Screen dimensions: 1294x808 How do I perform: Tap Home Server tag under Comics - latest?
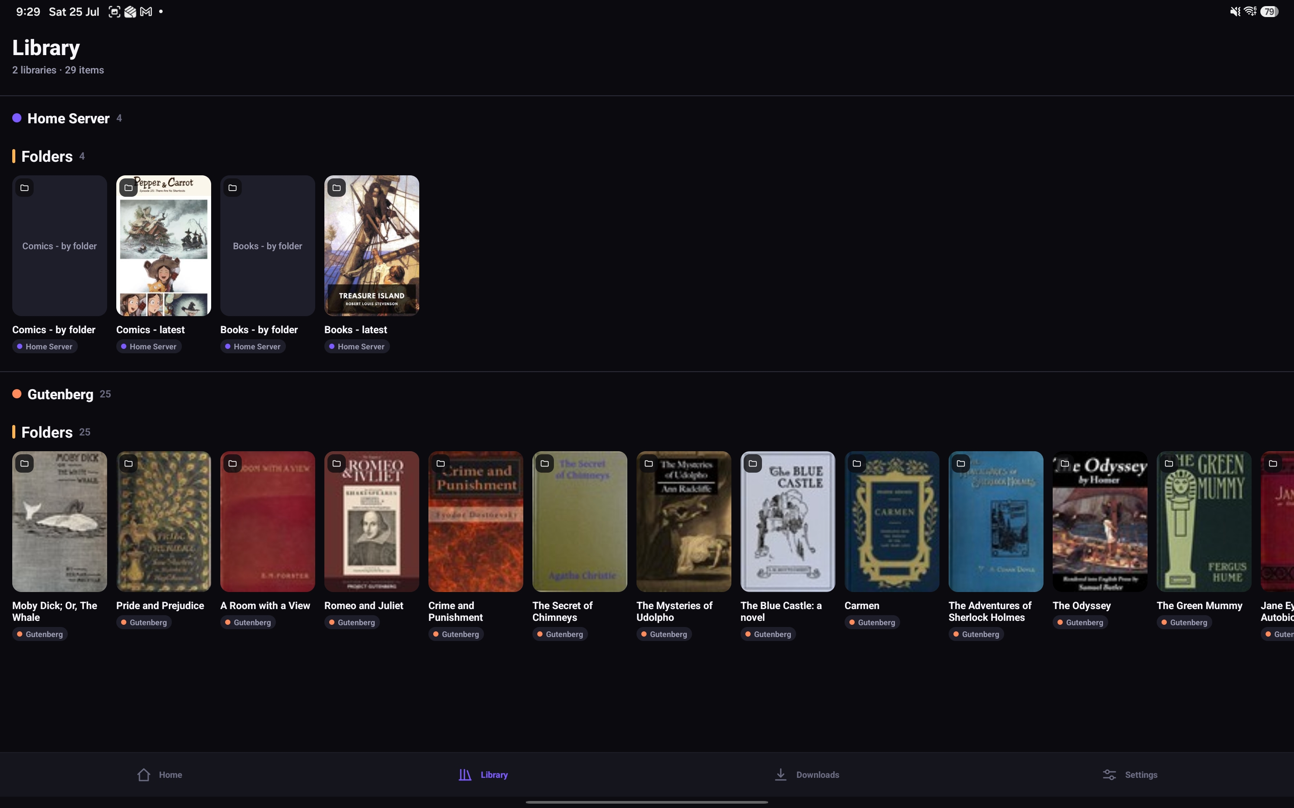click(x=149, y=346)
